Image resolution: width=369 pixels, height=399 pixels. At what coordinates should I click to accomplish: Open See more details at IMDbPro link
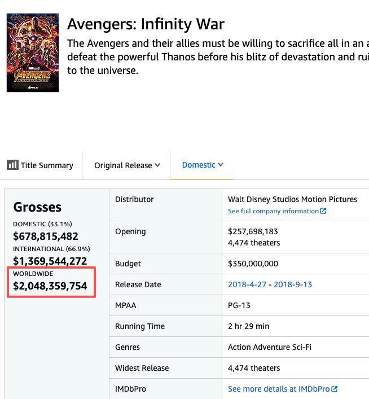pyautogui.click(x=283, y=389)
